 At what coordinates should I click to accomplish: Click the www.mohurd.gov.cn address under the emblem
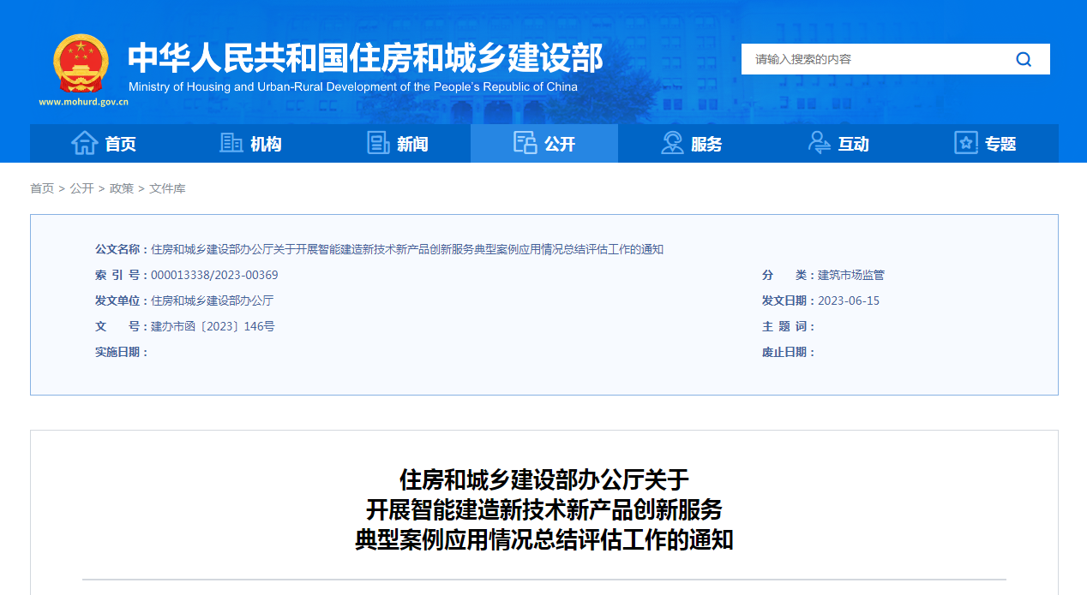(83, 102)
